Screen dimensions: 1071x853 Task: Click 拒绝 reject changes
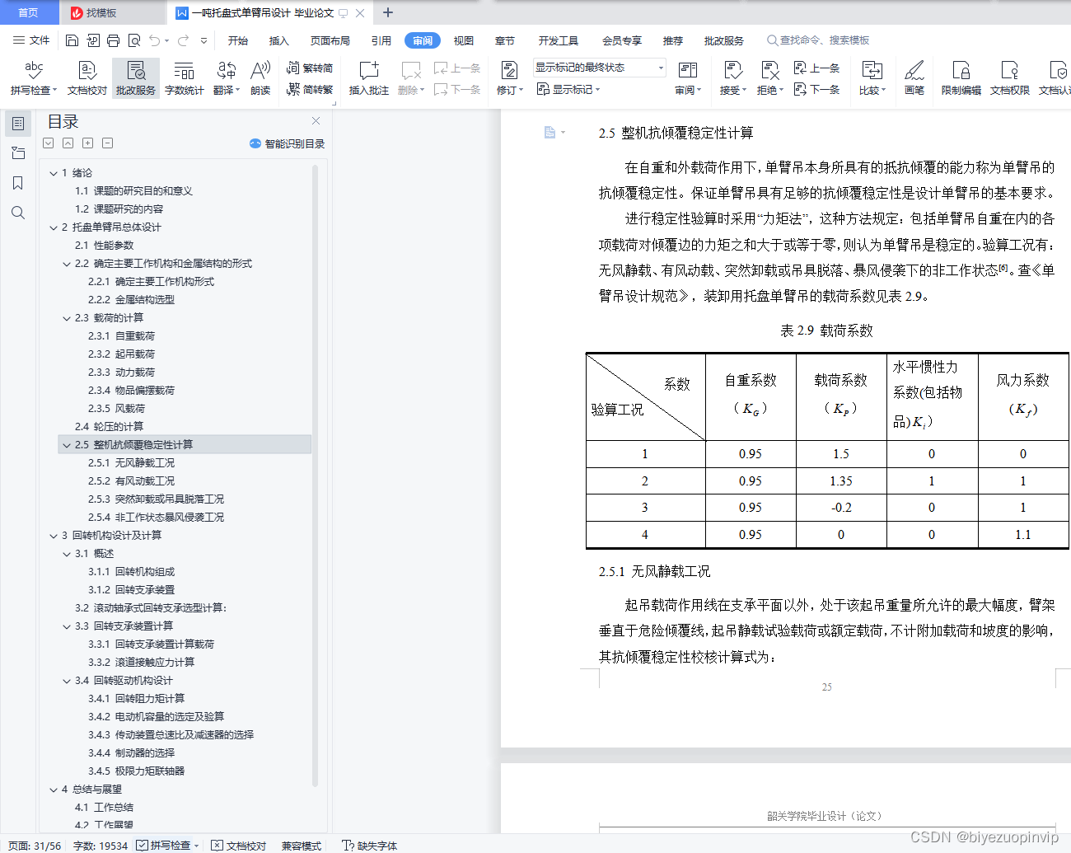769,78
